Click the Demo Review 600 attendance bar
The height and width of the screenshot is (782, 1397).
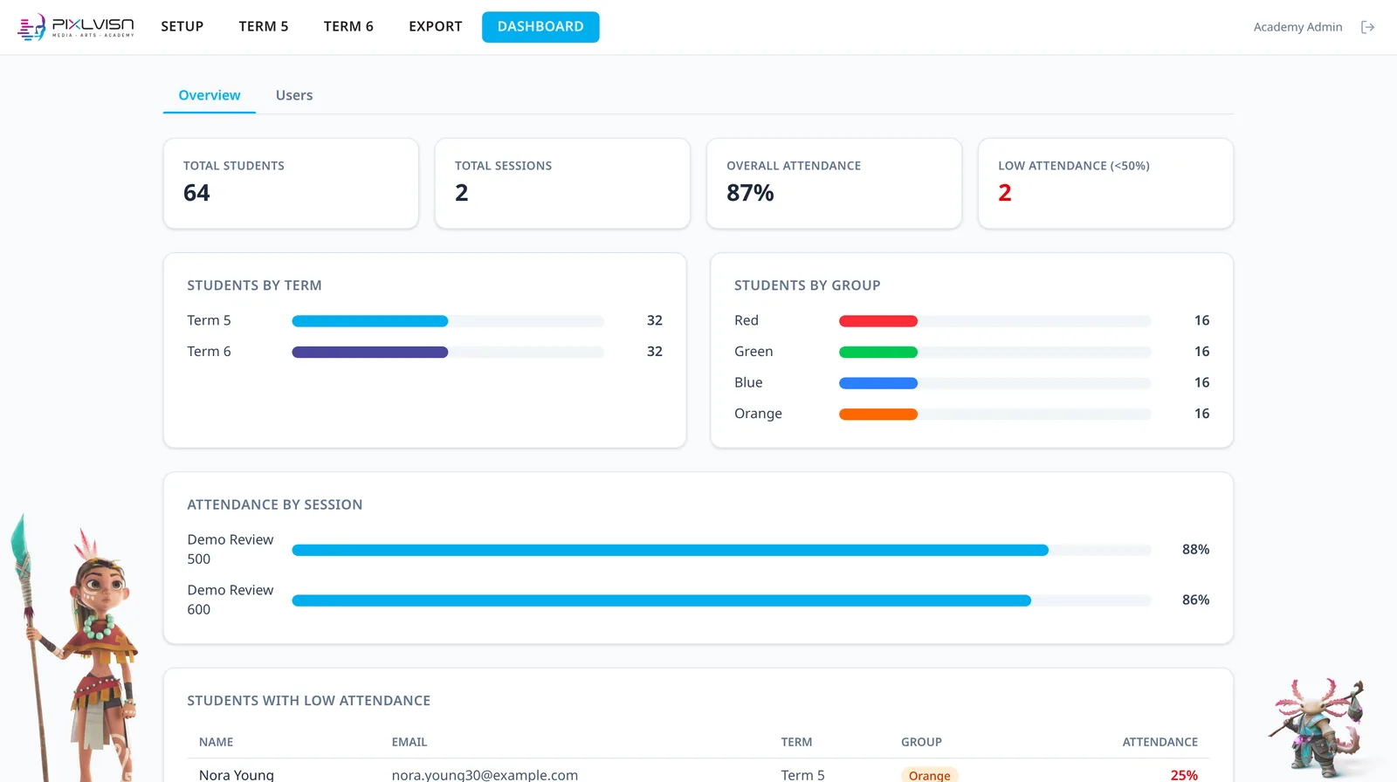721,601
